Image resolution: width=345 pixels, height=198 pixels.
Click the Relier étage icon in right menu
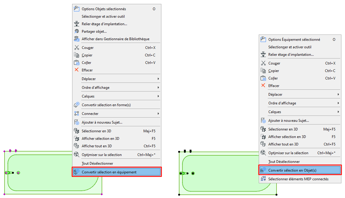tap(263, 54)
